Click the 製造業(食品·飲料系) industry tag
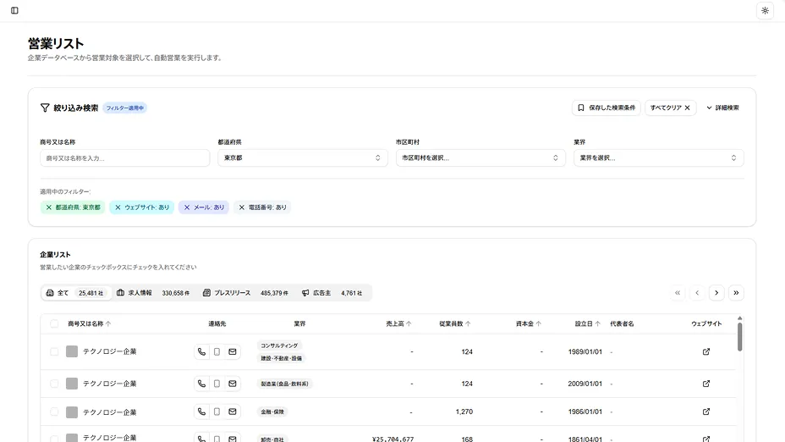This screenshot has width=785, height=442. click(284, 384)
